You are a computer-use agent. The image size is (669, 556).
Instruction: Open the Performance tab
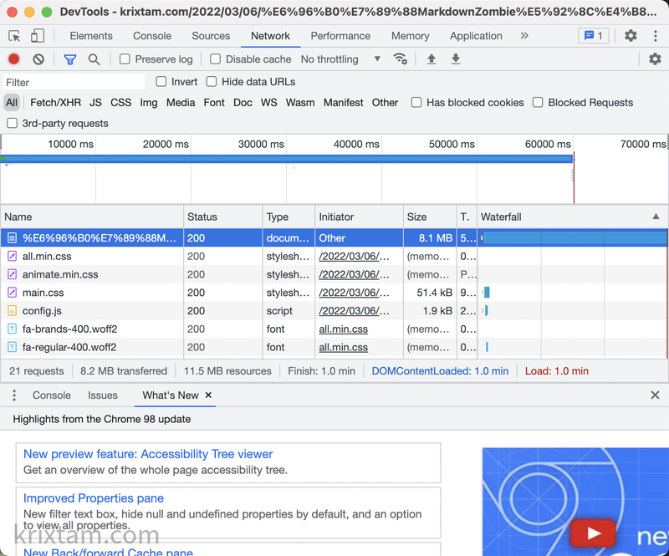[340, 36]
